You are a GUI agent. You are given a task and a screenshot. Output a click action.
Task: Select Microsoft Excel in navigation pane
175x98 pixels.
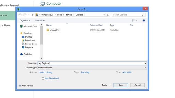pyautogui.click(x=28, y=26)
